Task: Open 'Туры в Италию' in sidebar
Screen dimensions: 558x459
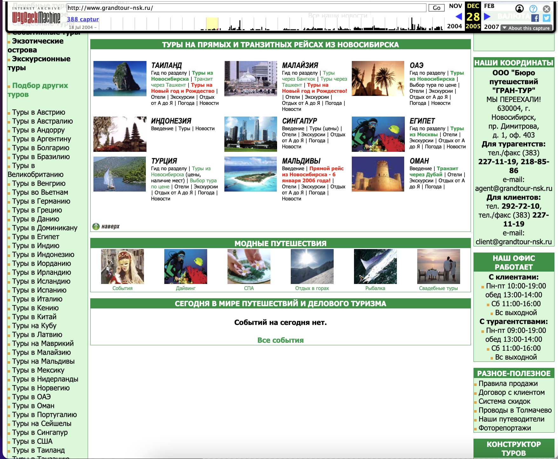Action: pyautogui.click(x=37, y=299)
